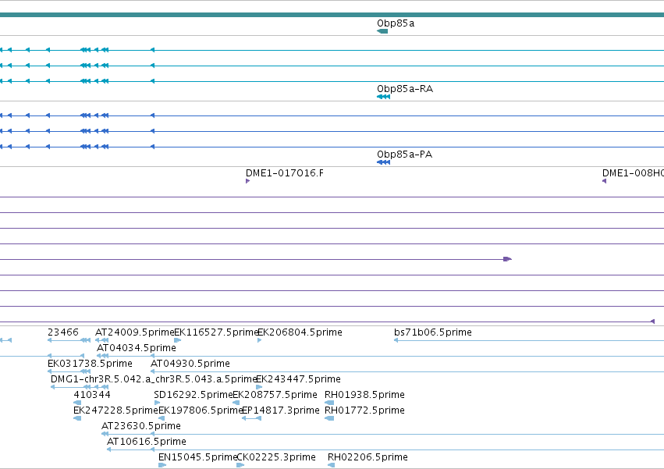The image size is (664, 469).
Task: Click the Obp85a-PA label
Action: (x=404, y=155)
